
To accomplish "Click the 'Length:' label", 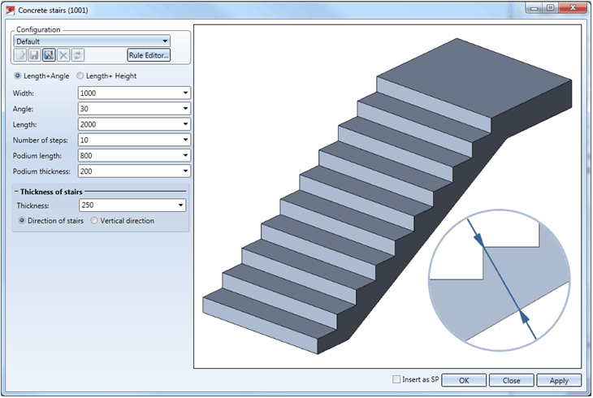I will click(x=24, y=124).
